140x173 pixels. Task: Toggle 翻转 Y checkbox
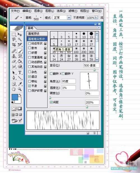tap(63, 74)
